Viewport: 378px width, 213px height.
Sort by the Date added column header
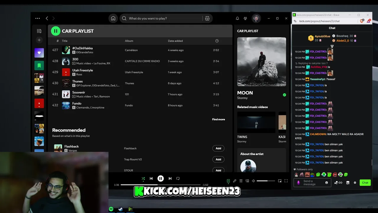pos(175,41)
